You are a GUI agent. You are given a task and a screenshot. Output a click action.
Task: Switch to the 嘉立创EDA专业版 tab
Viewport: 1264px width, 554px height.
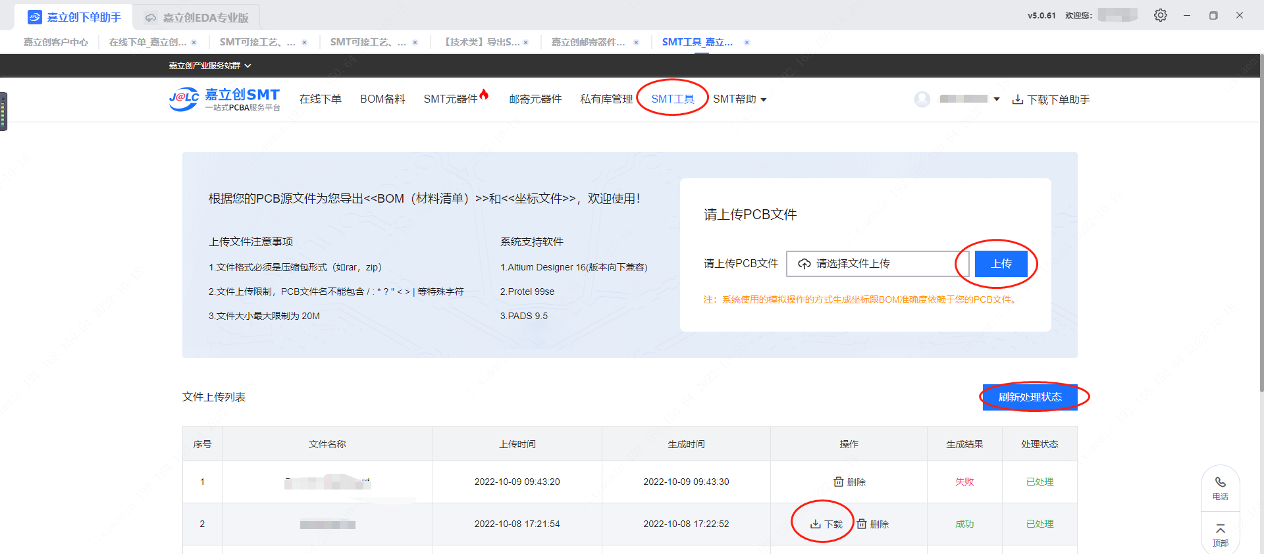[x=197, y=18]
